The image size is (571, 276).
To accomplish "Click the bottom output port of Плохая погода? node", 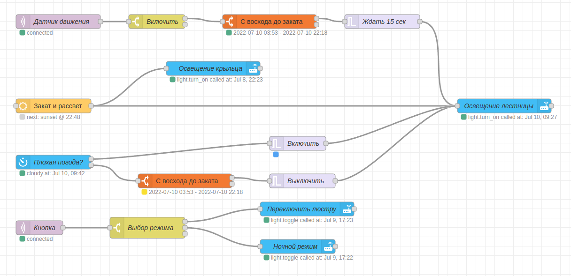I will point(91,165).
